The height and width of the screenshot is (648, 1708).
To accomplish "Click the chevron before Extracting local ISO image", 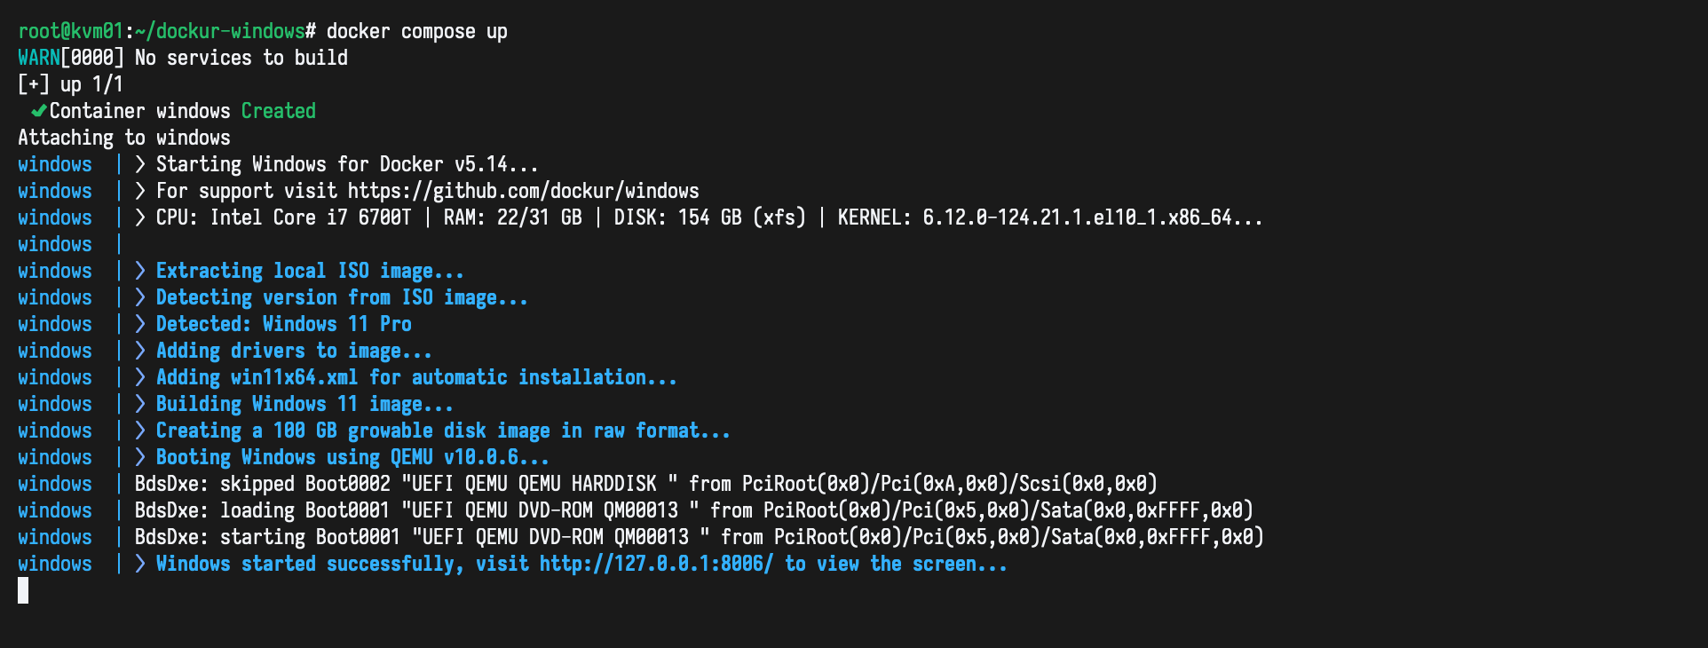I will point(140,271).
